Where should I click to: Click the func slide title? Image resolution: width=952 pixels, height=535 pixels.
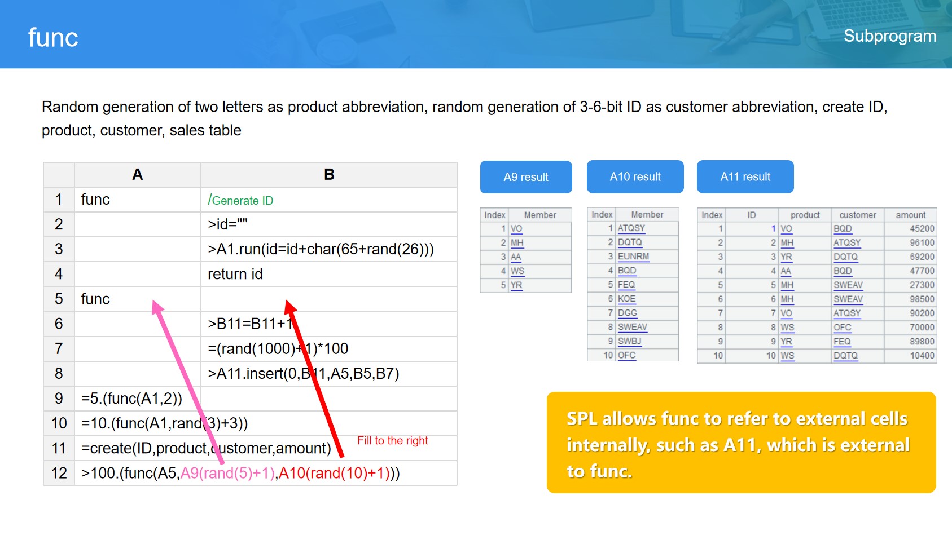pos(53,38)
